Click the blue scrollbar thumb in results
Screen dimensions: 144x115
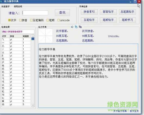(33, 39)
